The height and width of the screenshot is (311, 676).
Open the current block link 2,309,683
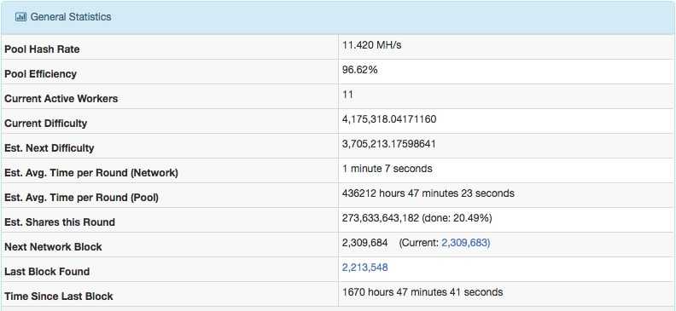(466, 243)
